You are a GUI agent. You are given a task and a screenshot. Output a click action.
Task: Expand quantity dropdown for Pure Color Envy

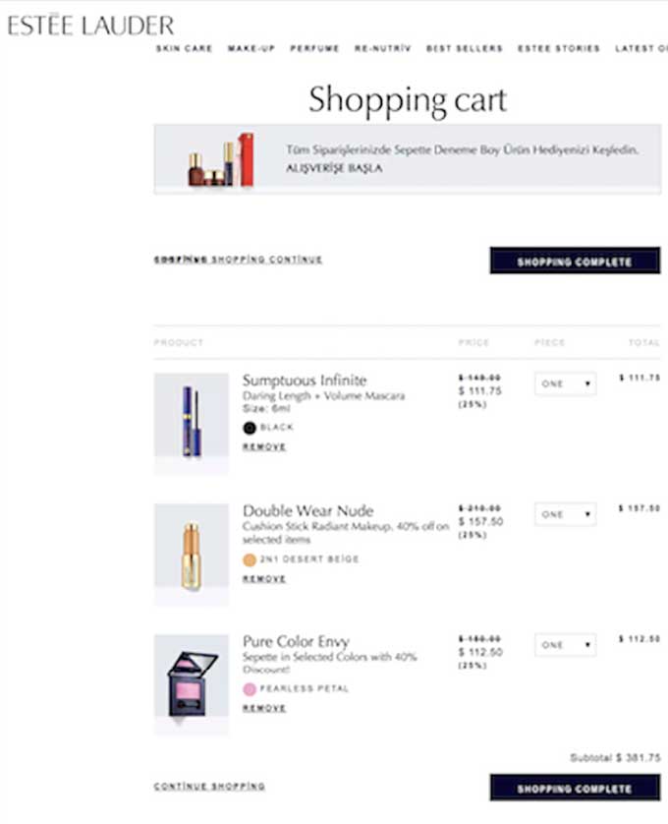(565, 645)
